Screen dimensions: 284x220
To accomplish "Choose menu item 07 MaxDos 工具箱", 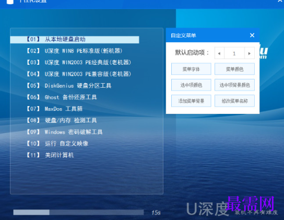I will click(x=54, y=109).
